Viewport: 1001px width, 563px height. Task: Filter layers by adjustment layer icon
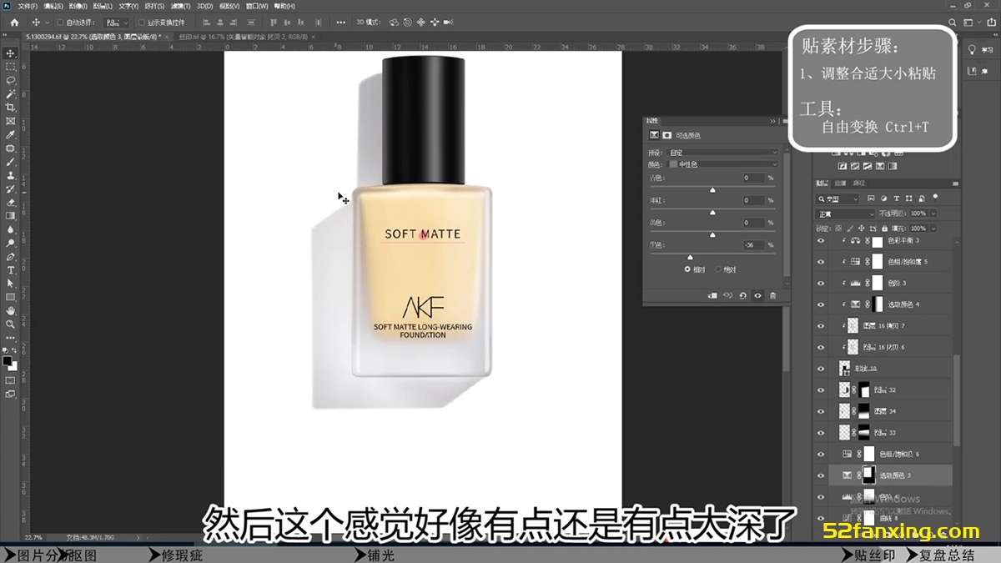[x=884, y=199]
